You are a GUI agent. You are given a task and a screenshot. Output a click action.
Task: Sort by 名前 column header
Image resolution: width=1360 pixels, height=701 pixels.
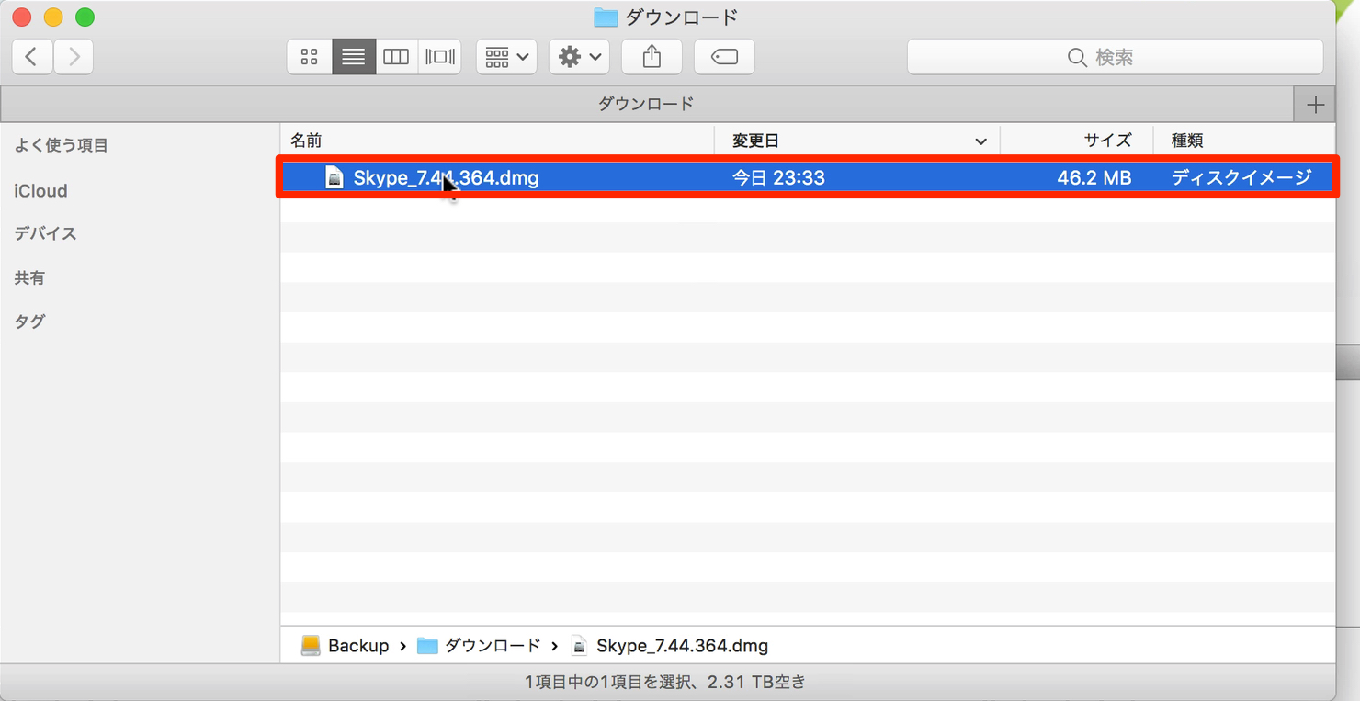pos(497,141)
